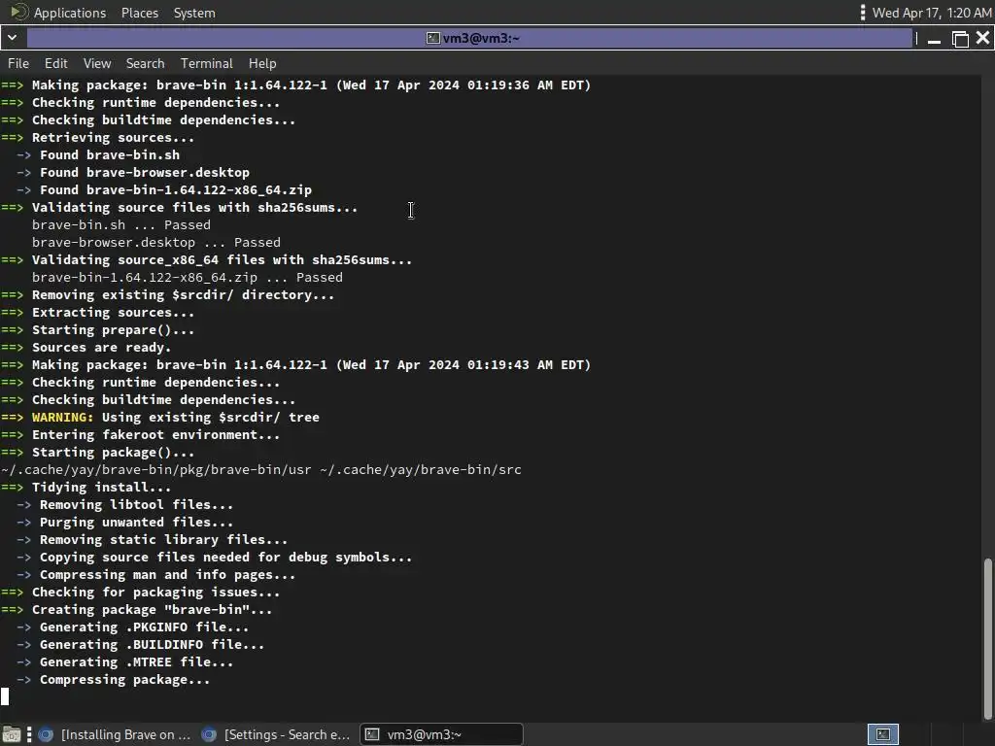Select the vm3@vm3:~ taskbar button
The image size is (995, 746).
(442, 734)
